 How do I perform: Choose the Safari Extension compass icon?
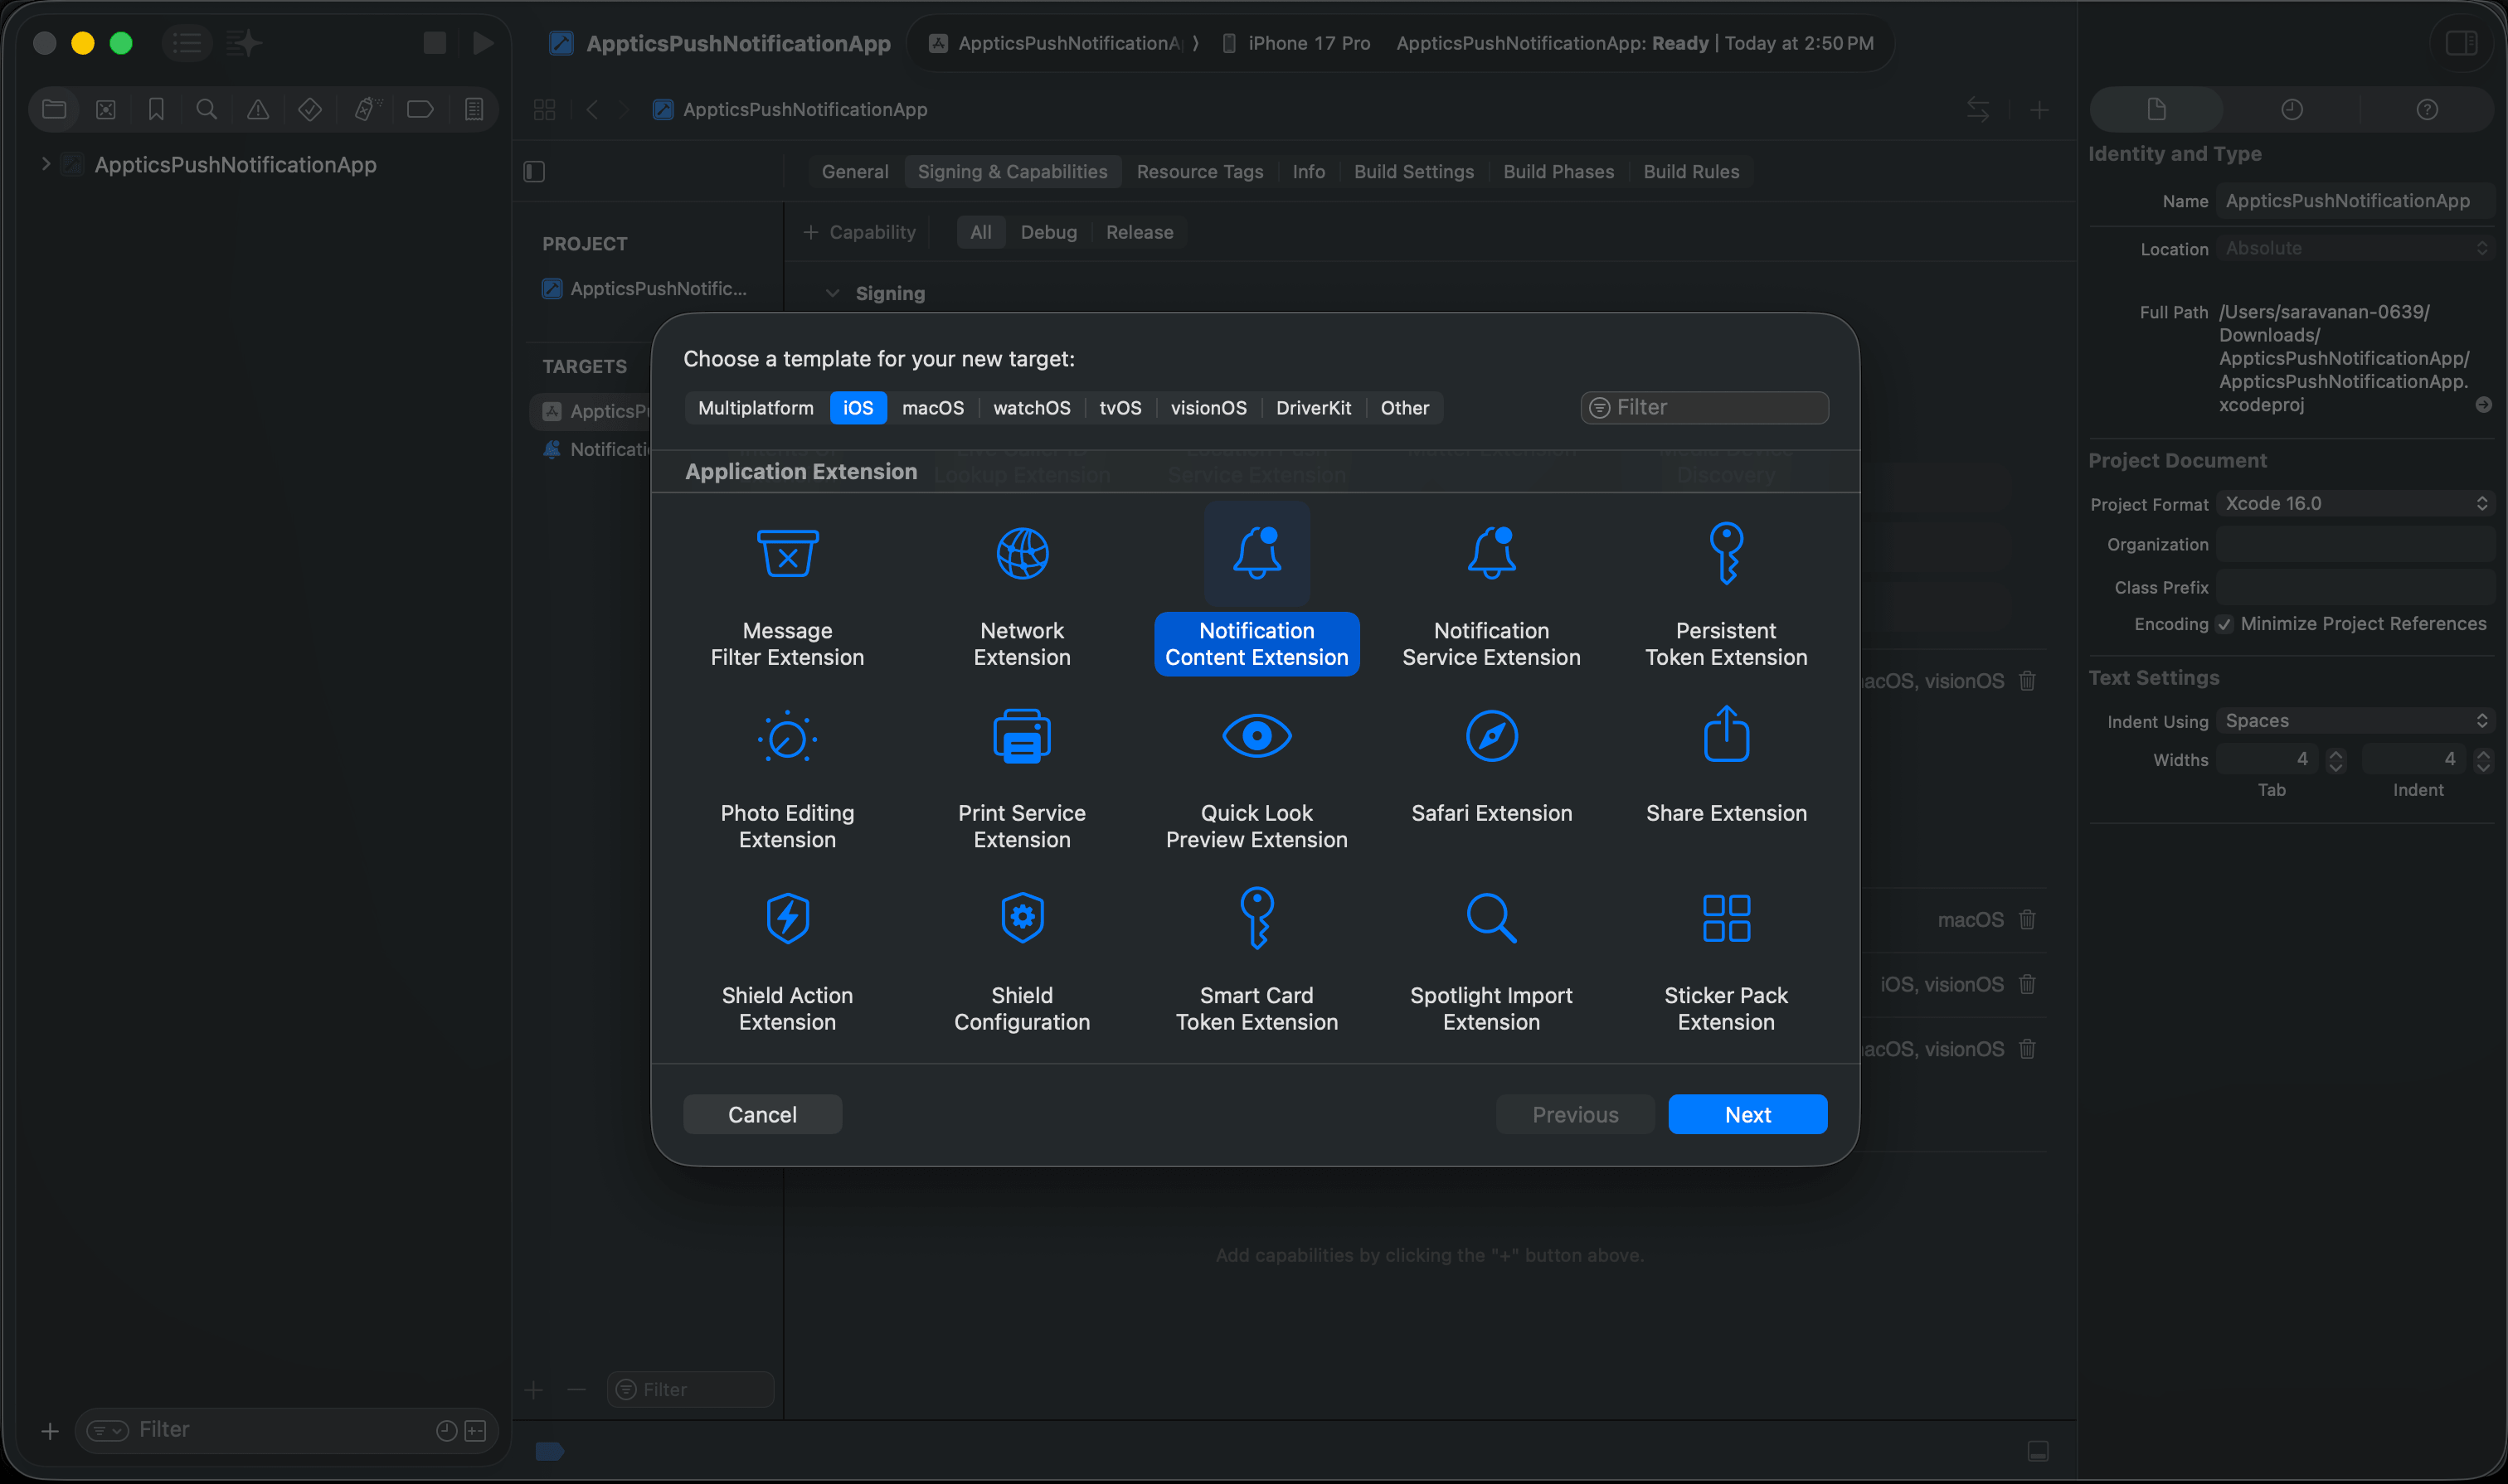[1490, 737]
